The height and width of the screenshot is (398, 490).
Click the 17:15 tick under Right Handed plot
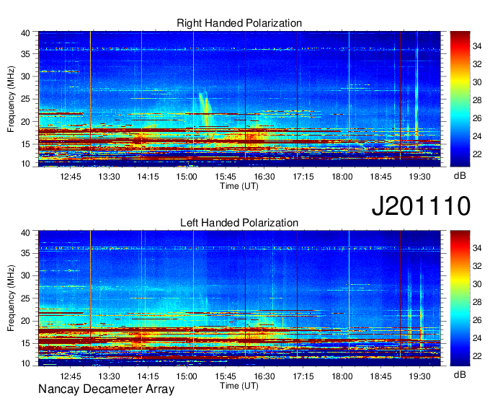click(303, 177)
